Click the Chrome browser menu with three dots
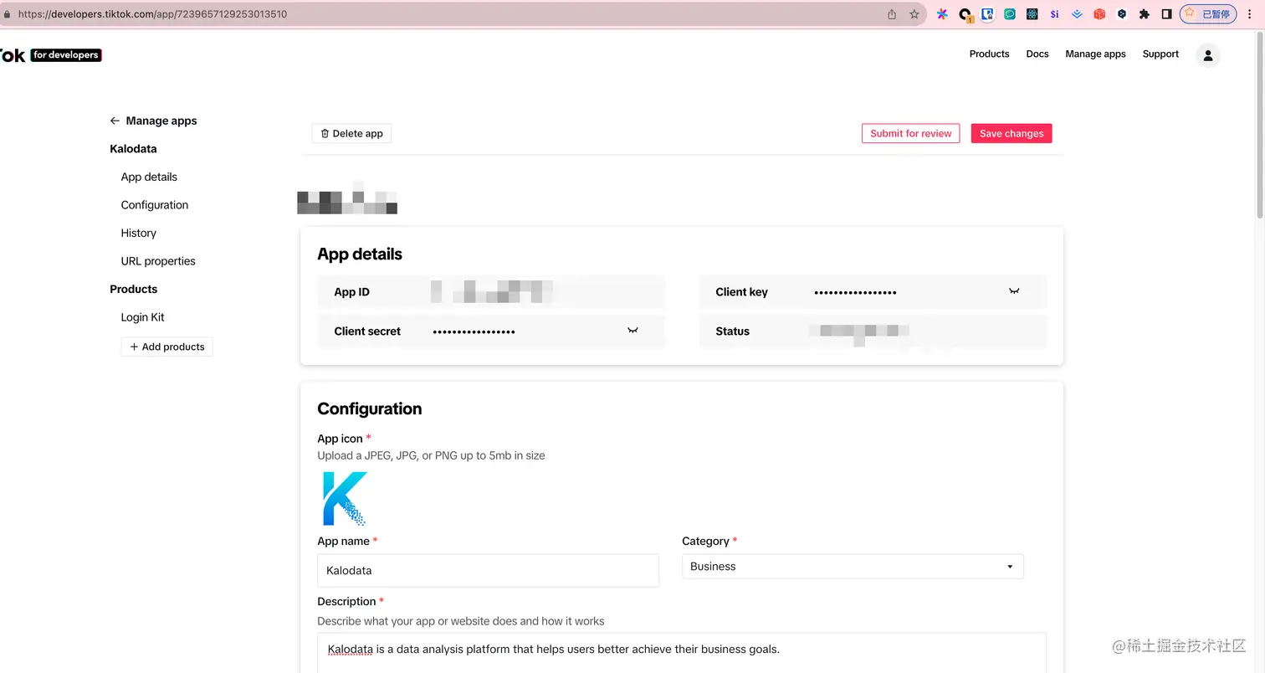The width and height of the screenshot is (1265, 673). pyautogui.click(x=1251, y=14)
